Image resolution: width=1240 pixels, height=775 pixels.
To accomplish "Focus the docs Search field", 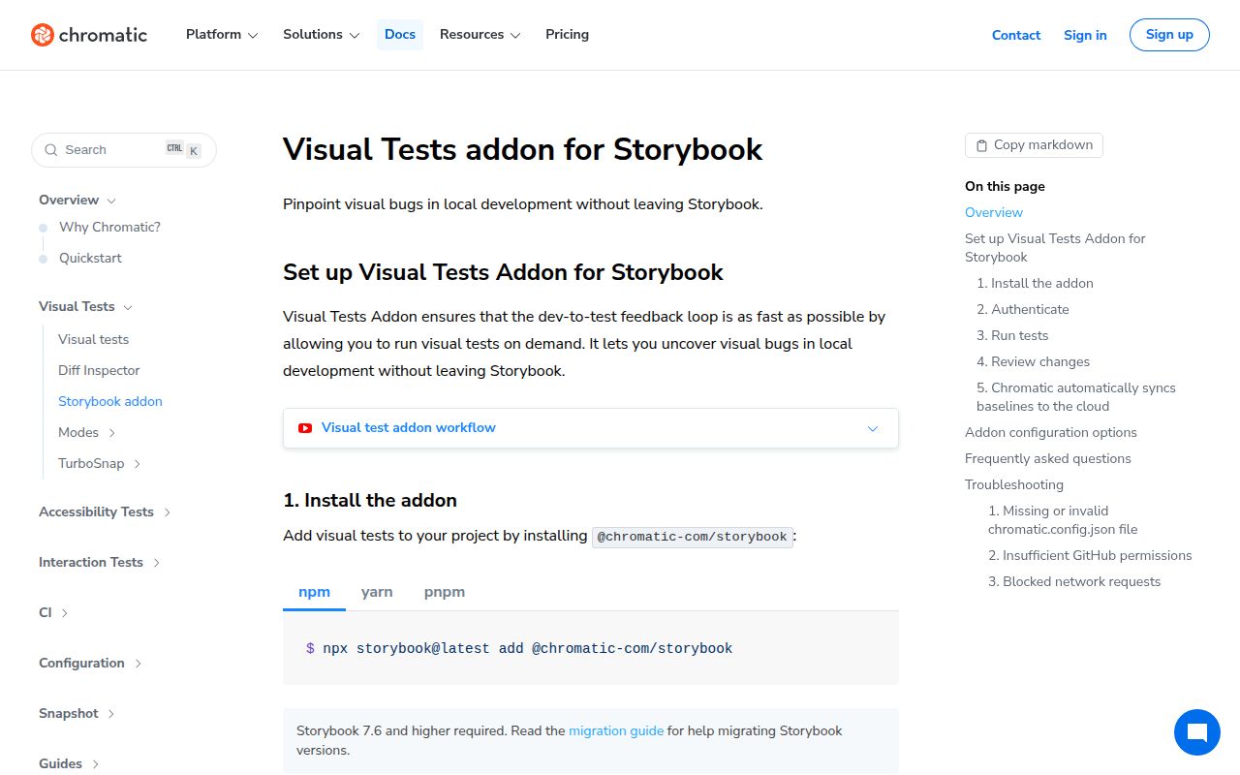I will (124, 150).
